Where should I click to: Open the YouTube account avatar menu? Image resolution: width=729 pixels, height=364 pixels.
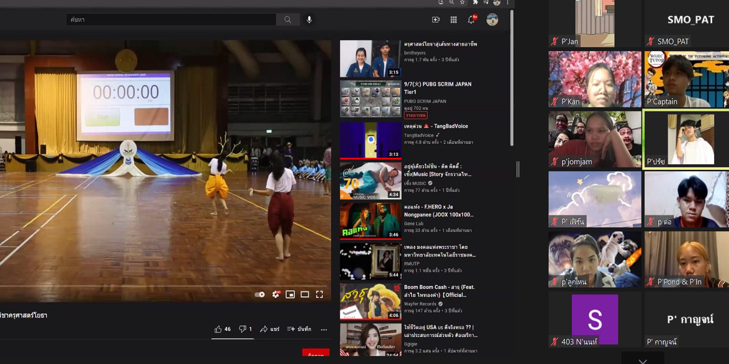tap(492, 20)
